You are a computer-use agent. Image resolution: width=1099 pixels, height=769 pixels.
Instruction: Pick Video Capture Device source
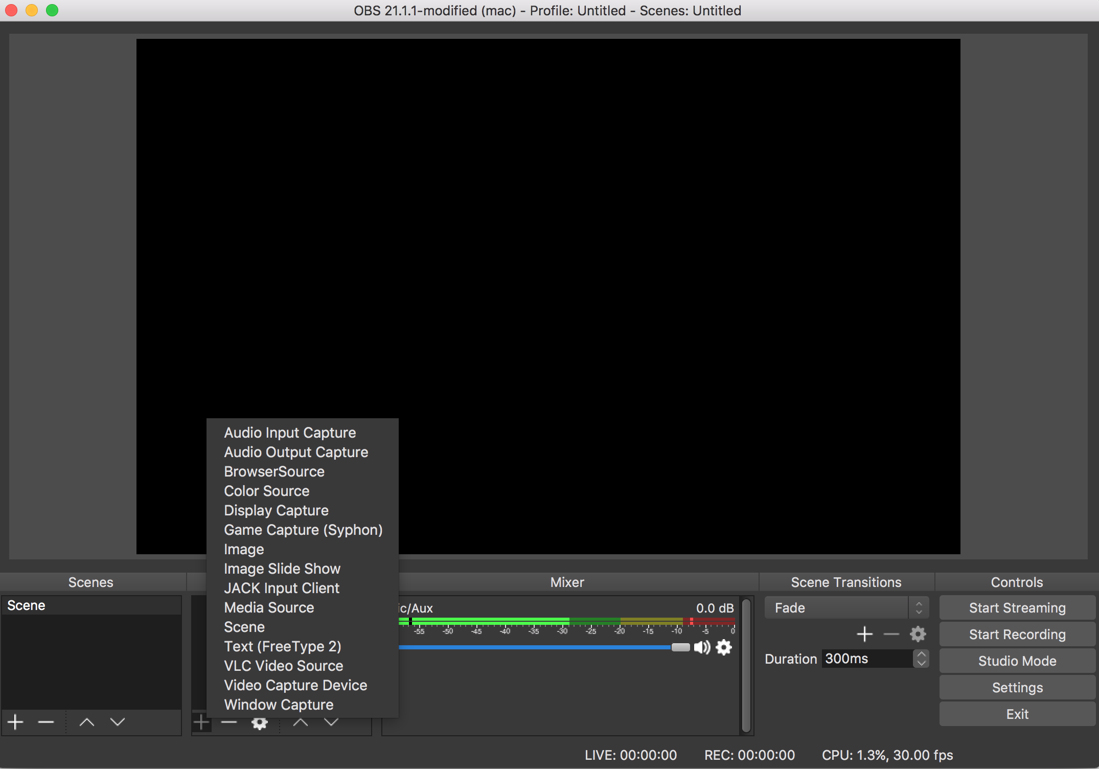point(295,685)
